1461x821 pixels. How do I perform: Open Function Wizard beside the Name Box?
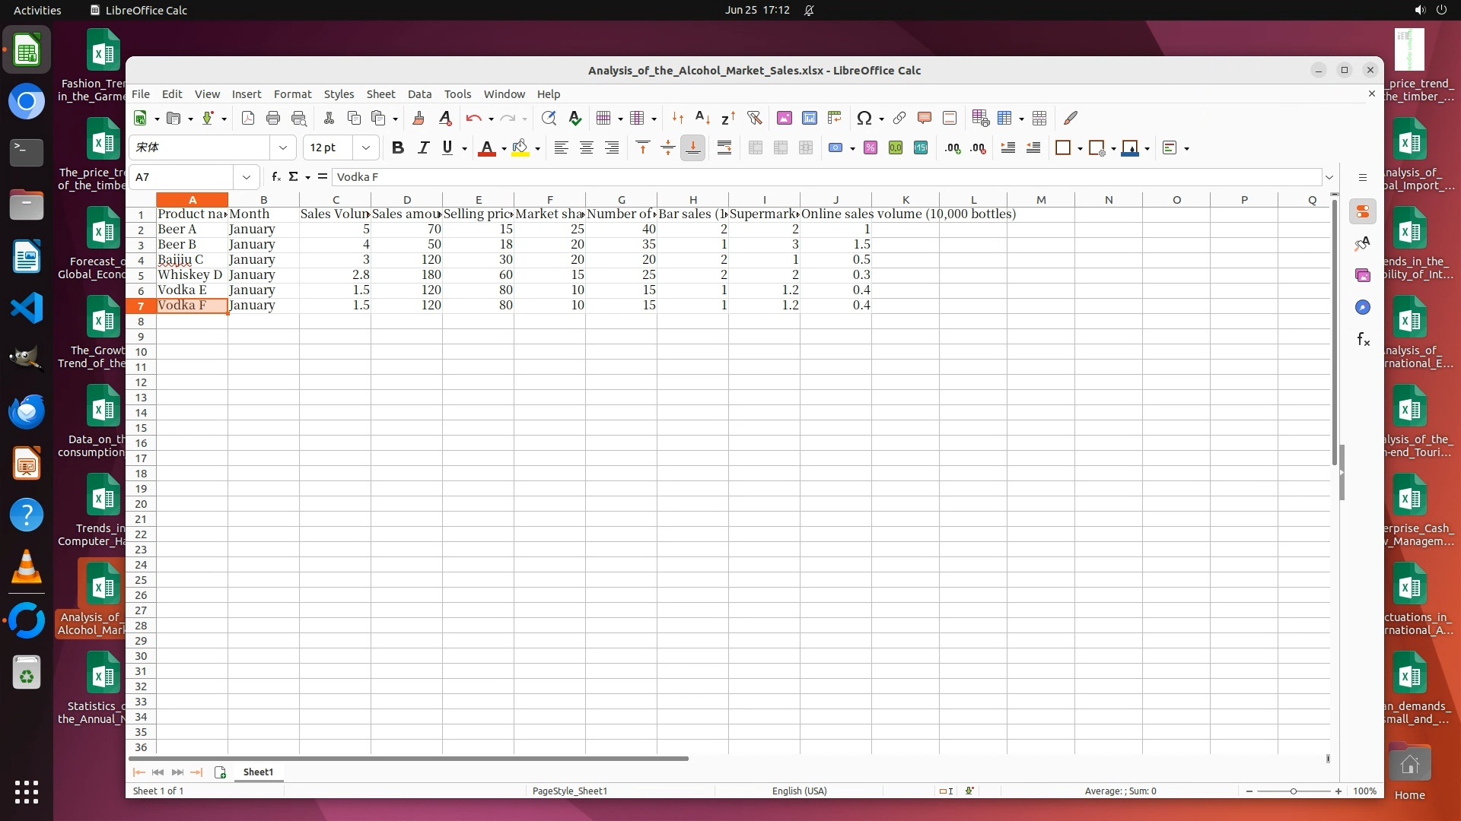pos(275,176)
